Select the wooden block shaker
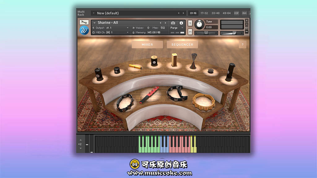317x178 pixels. (174, 60)
